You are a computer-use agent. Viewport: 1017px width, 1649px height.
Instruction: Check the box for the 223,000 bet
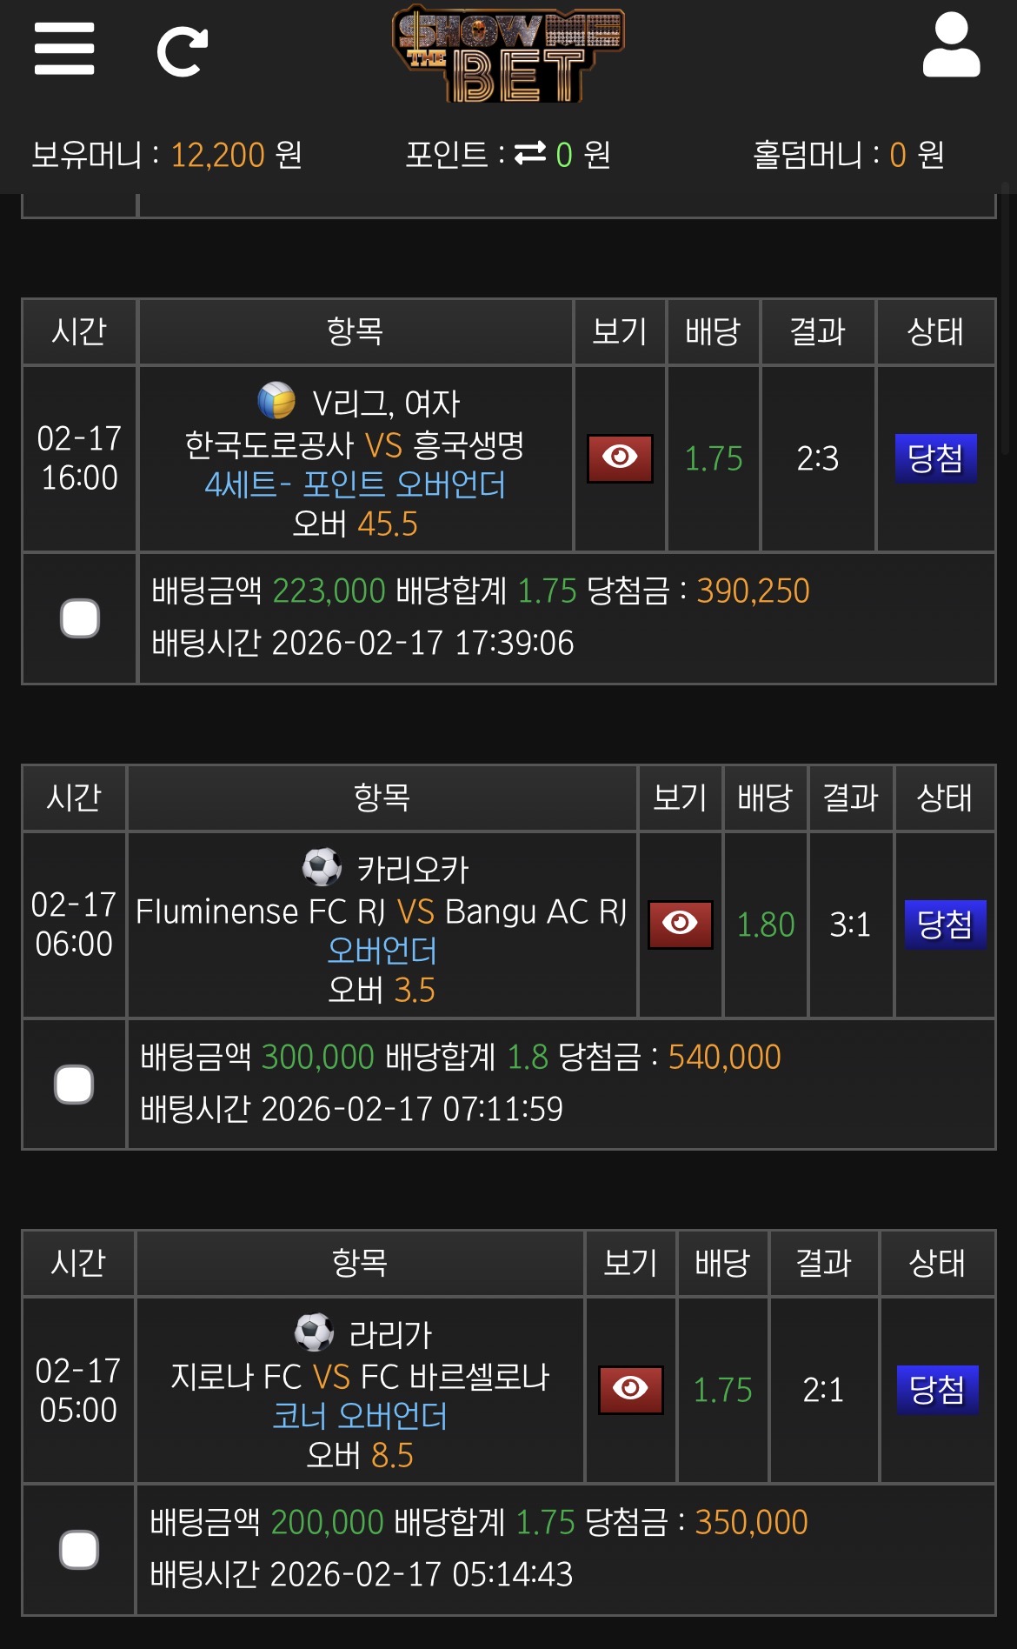[x=80, y=618]
